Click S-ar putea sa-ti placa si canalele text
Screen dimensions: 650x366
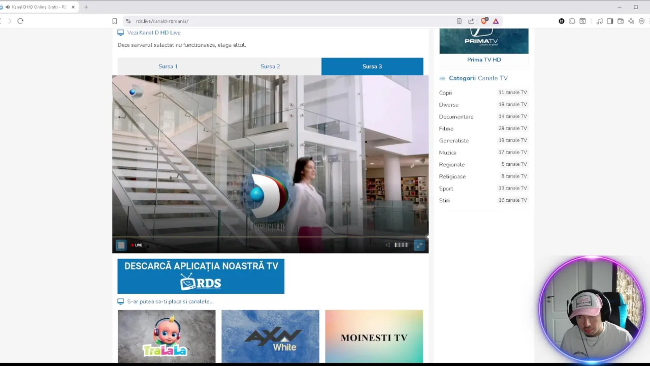click(x=170, y=301)
